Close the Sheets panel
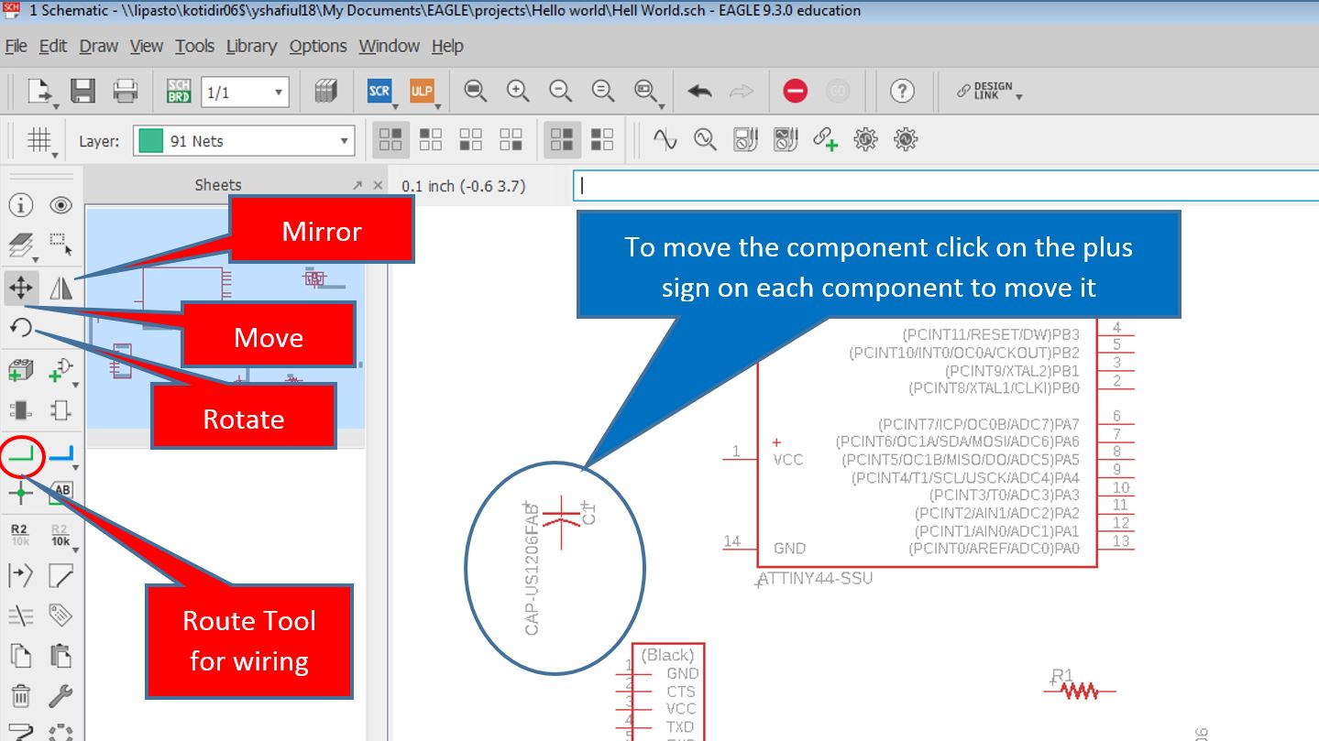 pyautogui.click(x=378, y=185)
